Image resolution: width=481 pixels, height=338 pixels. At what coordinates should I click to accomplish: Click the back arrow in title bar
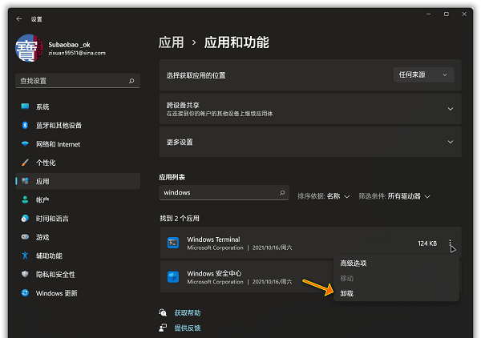point(19,18)
